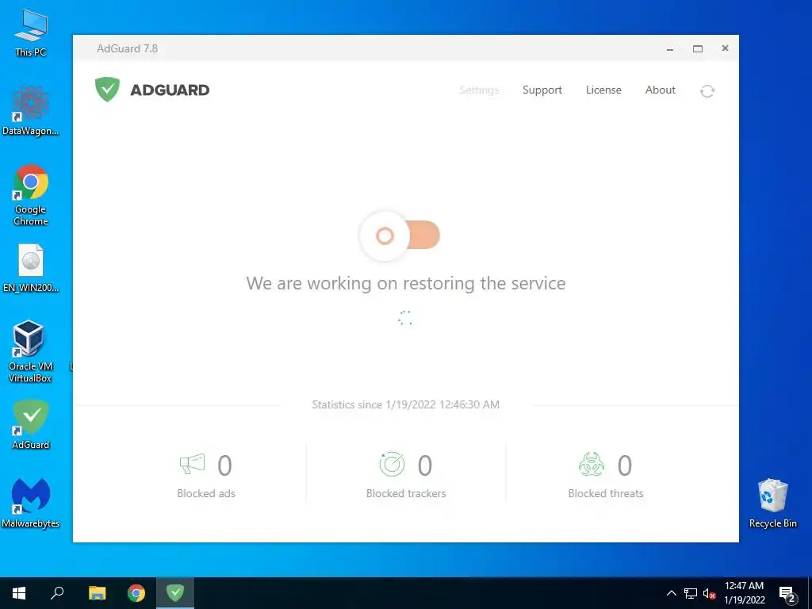Image resolution: width=812 pixels, height=609 pixels.
Task: Click the refresh update icon in AdGuard
Action: click(707, 91)
